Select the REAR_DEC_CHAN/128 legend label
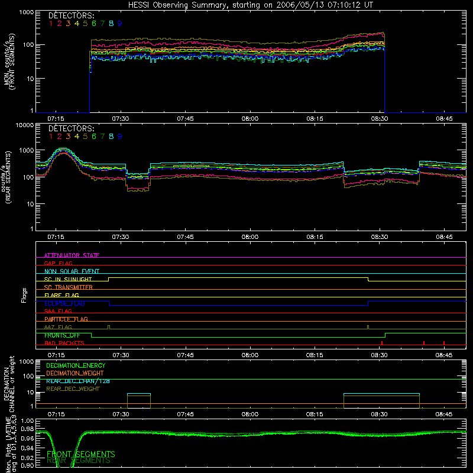This screenshot has width=473, height=473. coord(78,381)
